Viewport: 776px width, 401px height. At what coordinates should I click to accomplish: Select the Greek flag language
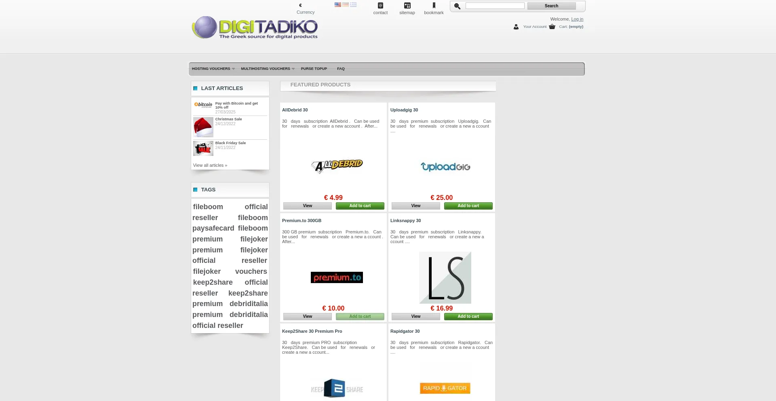(x=353, y=5)
